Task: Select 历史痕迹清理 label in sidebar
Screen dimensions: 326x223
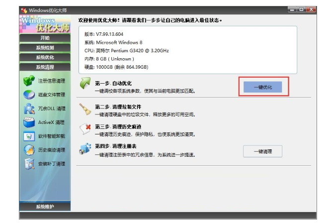Action: pos(52,150)
